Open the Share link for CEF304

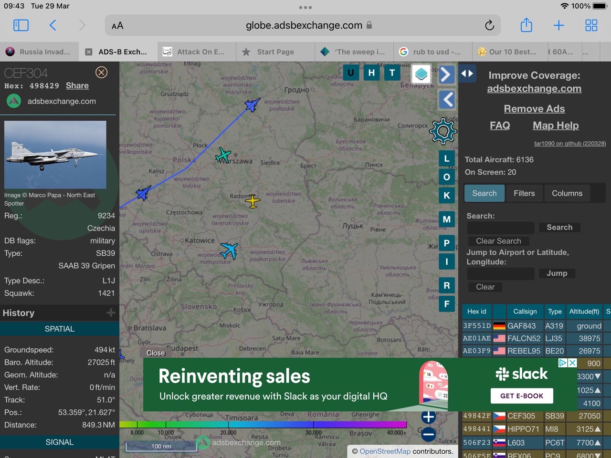tap(77, 85)
